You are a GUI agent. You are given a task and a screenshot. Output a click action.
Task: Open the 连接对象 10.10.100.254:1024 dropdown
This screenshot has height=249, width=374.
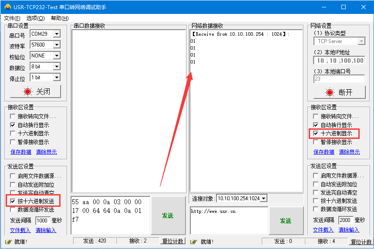263,199
